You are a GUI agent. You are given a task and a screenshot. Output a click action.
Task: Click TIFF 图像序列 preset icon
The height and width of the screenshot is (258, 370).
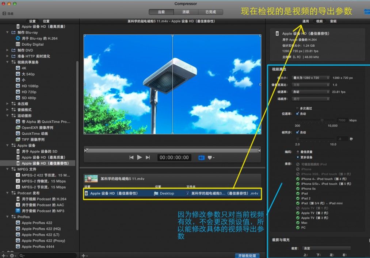[18, 139]
